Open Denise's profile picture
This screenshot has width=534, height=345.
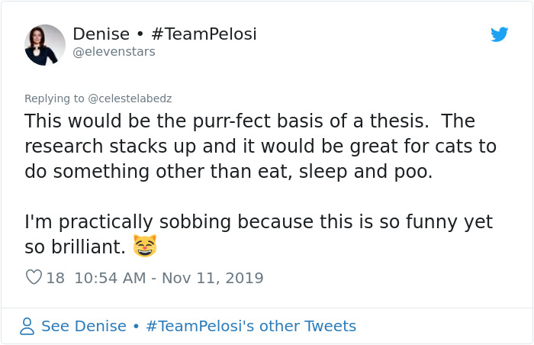(45, 44)
